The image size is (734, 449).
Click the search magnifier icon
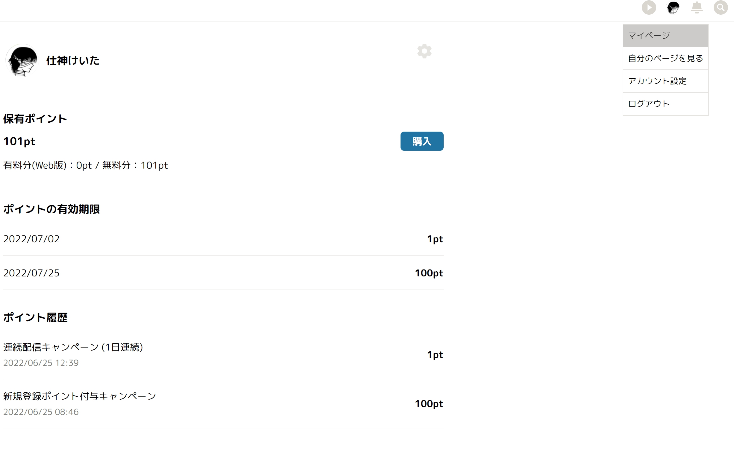[x=721, y=8]
